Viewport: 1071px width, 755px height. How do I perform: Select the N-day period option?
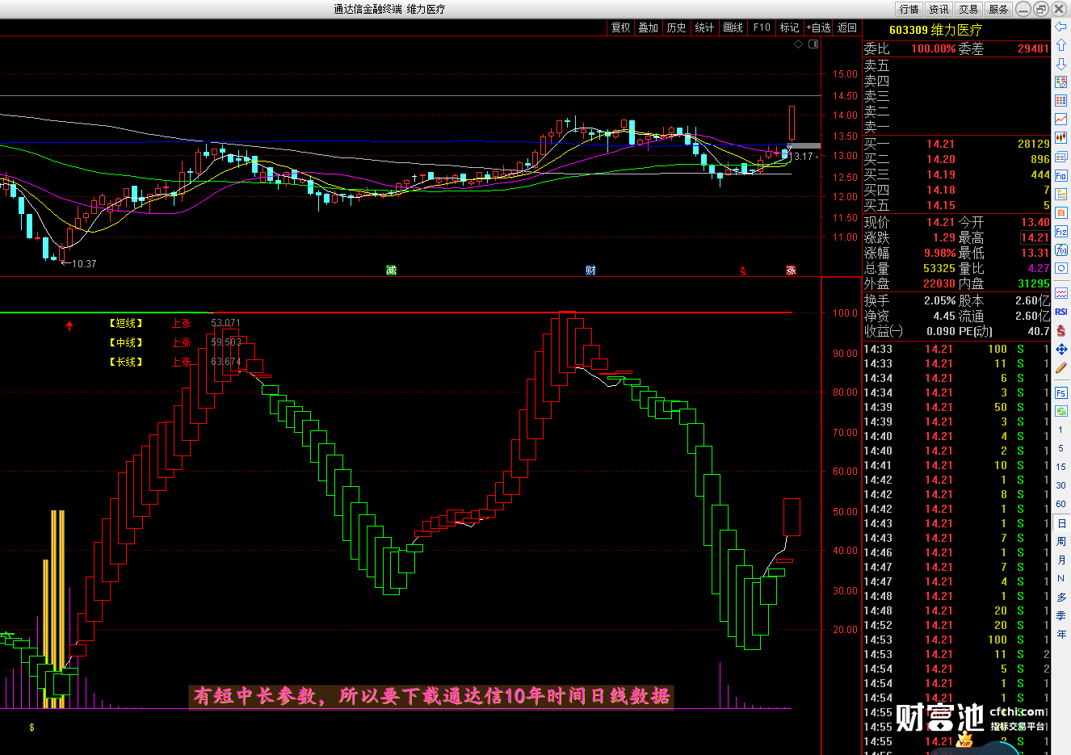(1060, 579)
